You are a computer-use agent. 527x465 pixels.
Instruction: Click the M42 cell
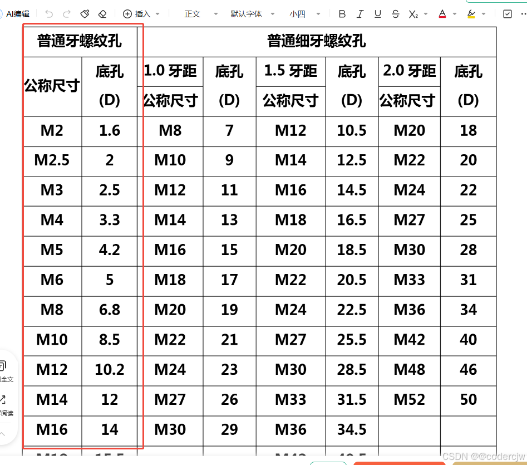[x=410, y=340]
